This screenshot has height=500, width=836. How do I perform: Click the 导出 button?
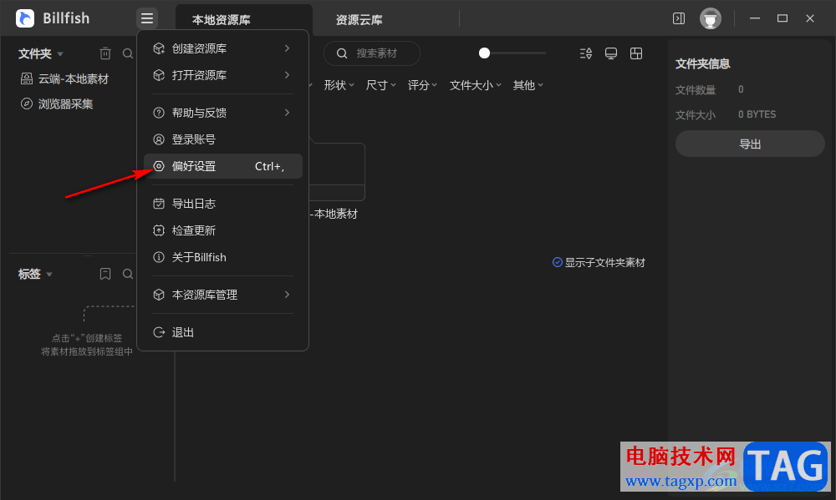point(750,144)
